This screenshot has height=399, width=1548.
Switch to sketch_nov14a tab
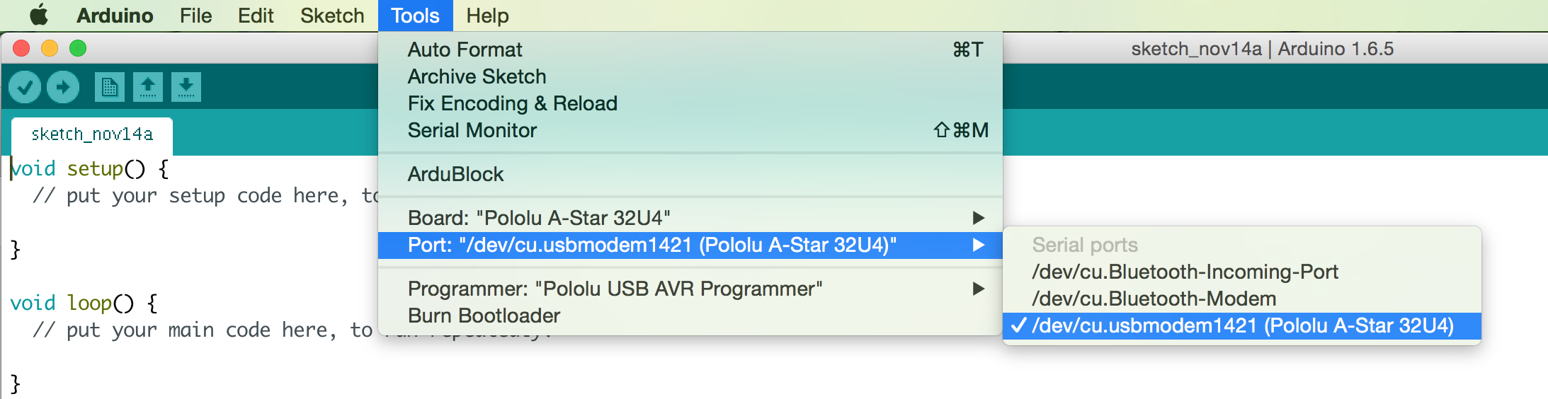tap(92, 134)
